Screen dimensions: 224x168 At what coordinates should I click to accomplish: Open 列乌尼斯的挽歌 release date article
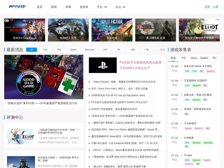pos(127,136)
